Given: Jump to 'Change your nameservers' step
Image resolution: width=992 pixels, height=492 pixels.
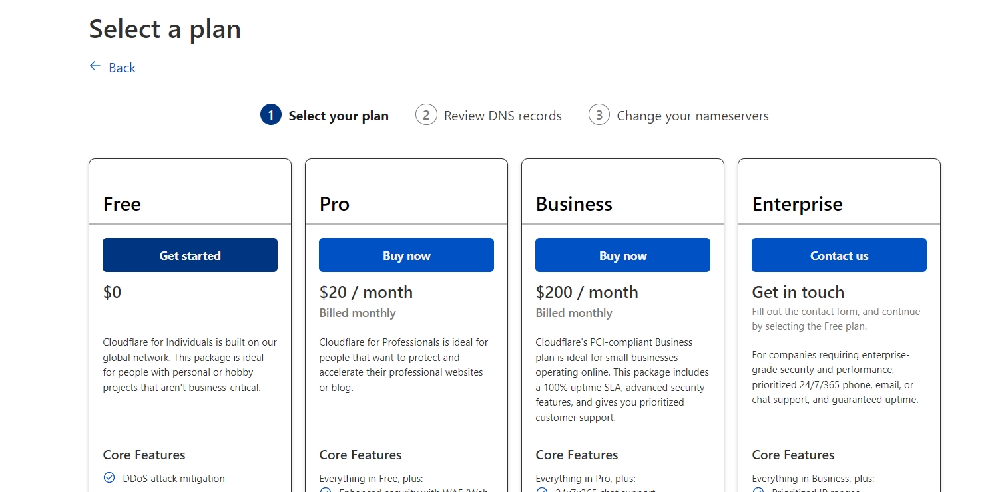Looking at the screenshot, I should click(692, 116).
